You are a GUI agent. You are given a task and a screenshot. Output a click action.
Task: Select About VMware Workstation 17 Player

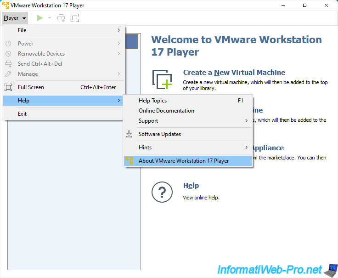tap(184, 161)
